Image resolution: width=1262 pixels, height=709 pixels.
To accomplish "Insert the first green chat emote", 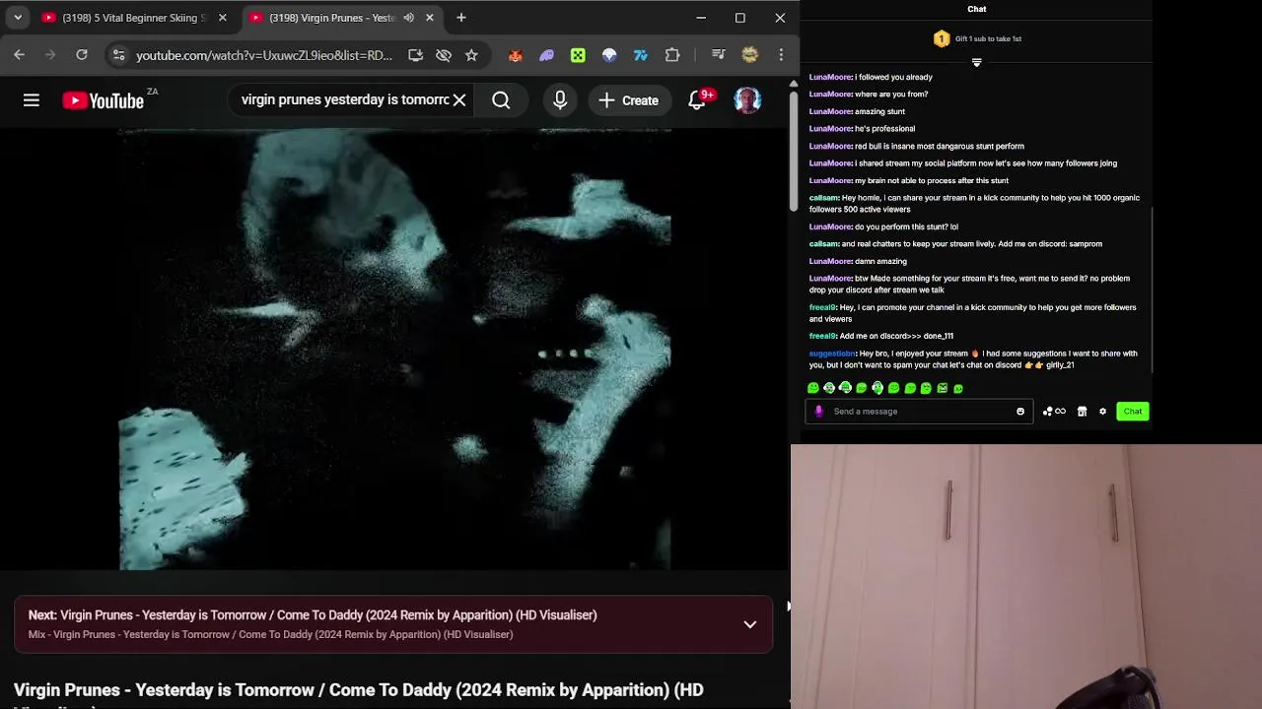I will click(x=813, y=388).
